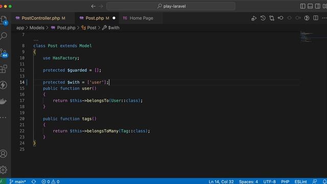327x184 pixels.
Task: Click the Post.php breadcrumb segment
Action: pos(66,28)
